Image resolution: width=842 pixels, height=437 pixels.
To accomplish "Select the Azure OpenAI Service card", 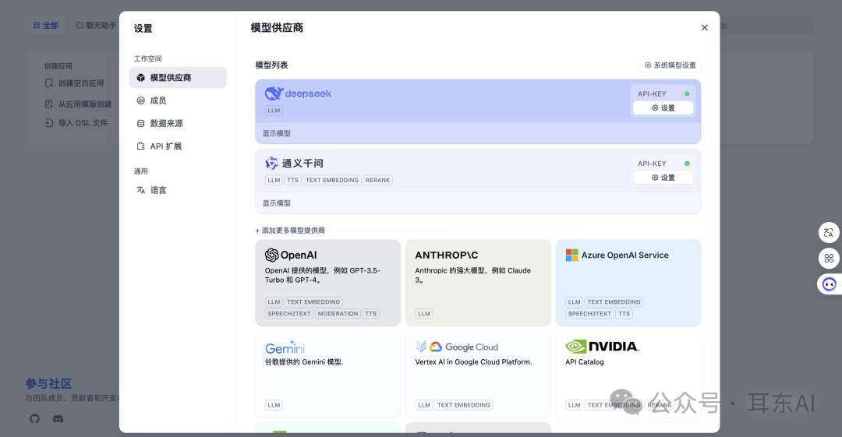I will pos(628,283).
